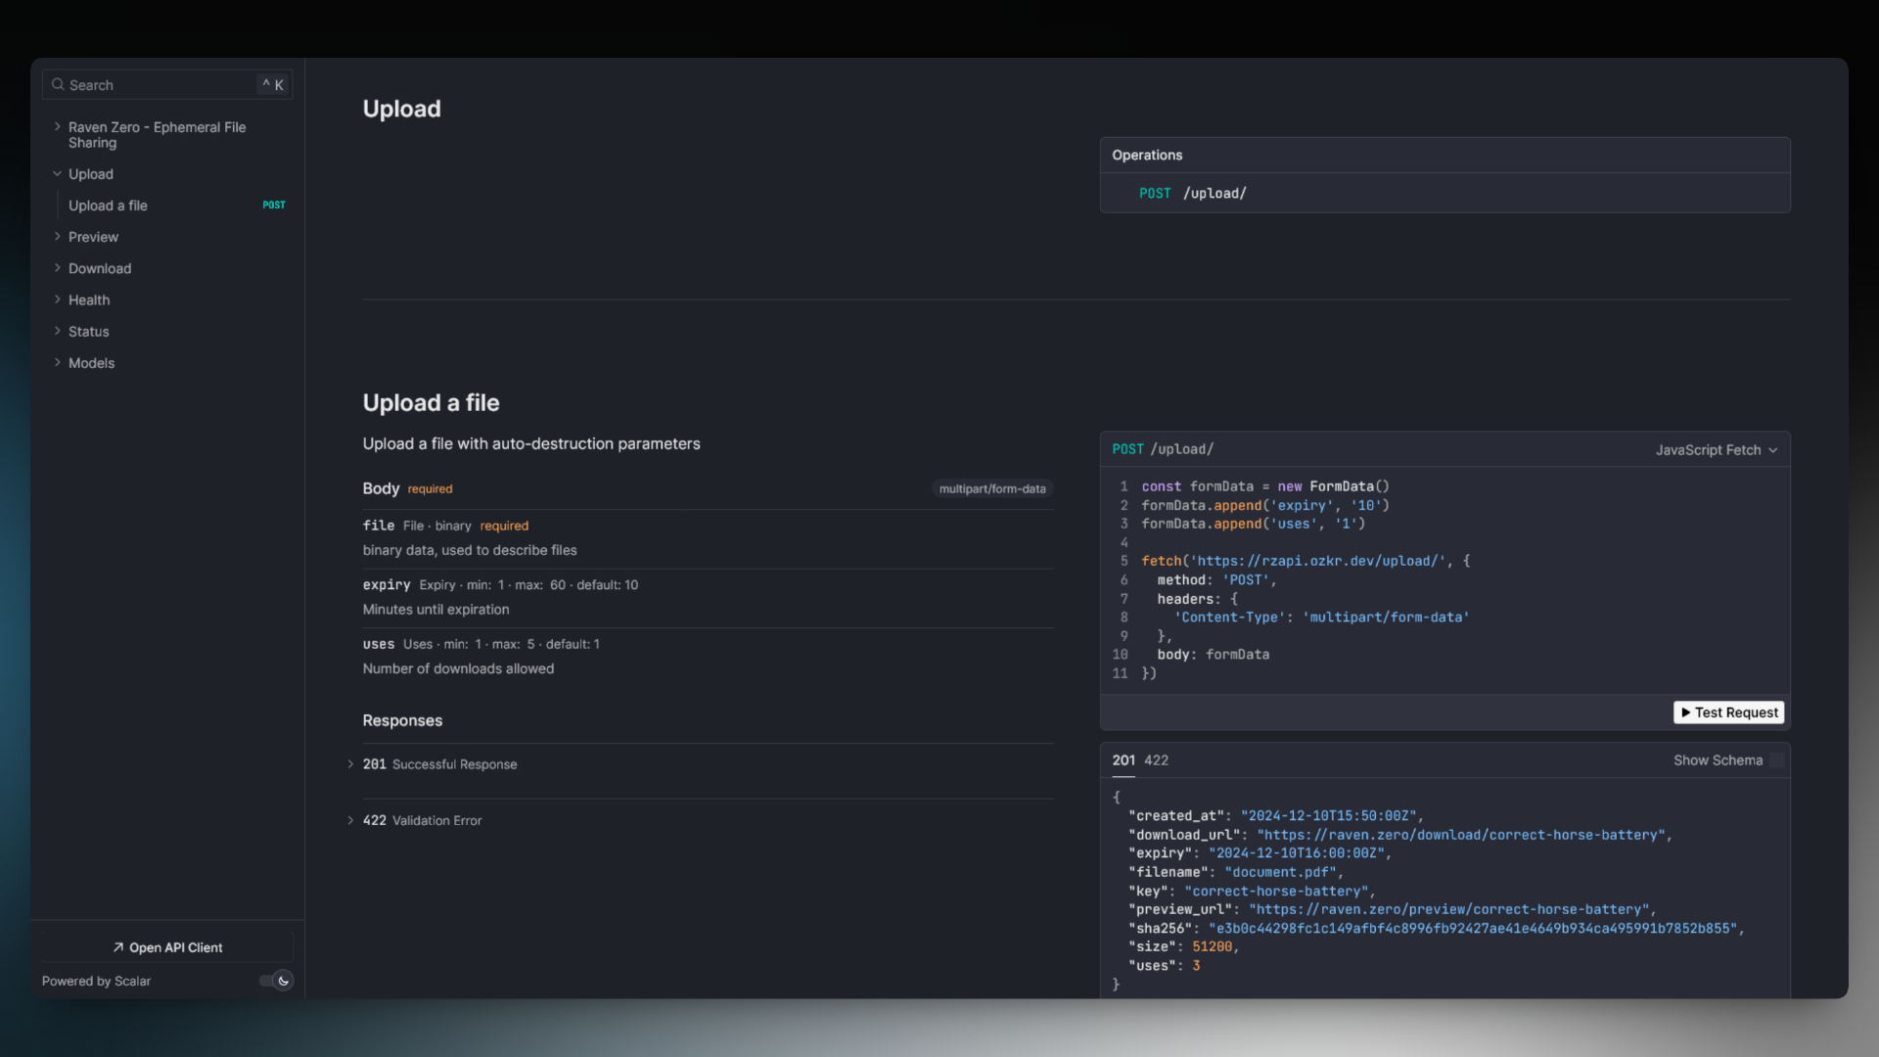Screen dimensions: 1879x1057
Task: Click the dropdown chevron next to JavaScript Fetch
Action: coord(1774,449)
